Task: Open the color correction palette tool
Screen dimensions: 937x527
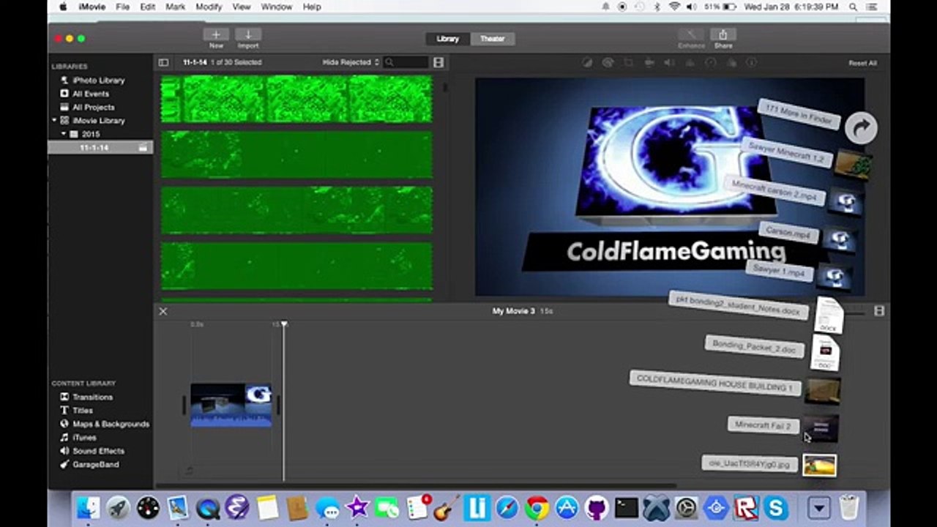Action: pos(608,63)
